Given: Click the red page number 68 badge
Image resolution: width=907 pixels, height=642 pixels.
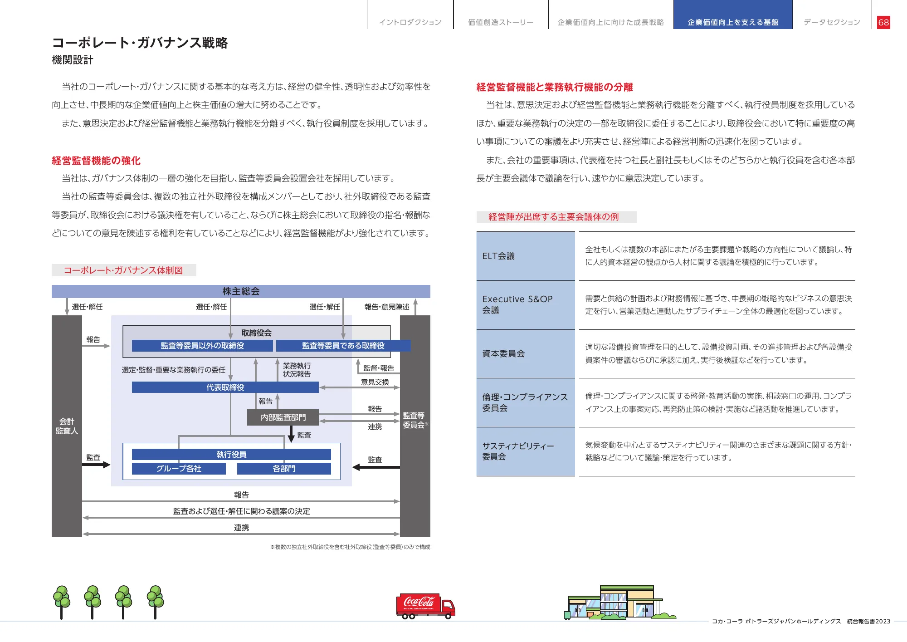Looking at the screenshot, I should click(x=883, y=22).
